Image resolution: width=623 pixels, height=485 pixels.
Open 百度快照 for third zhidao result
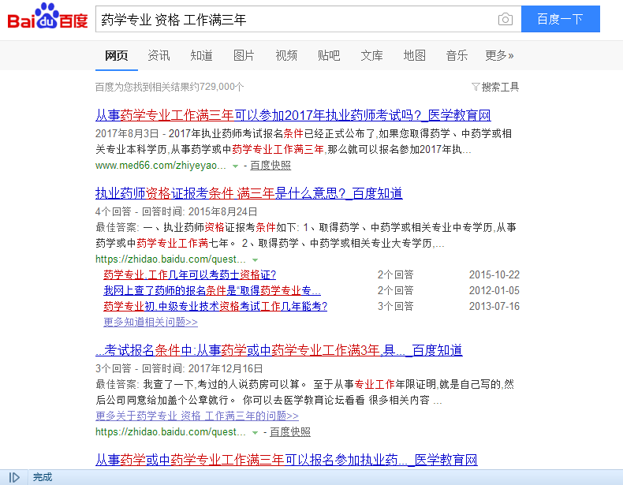290,432
